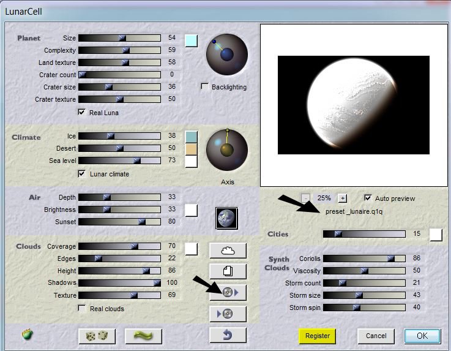Screen dimensions: 451x351
Task: Click the Sea level slider
Action: [120, 160]
